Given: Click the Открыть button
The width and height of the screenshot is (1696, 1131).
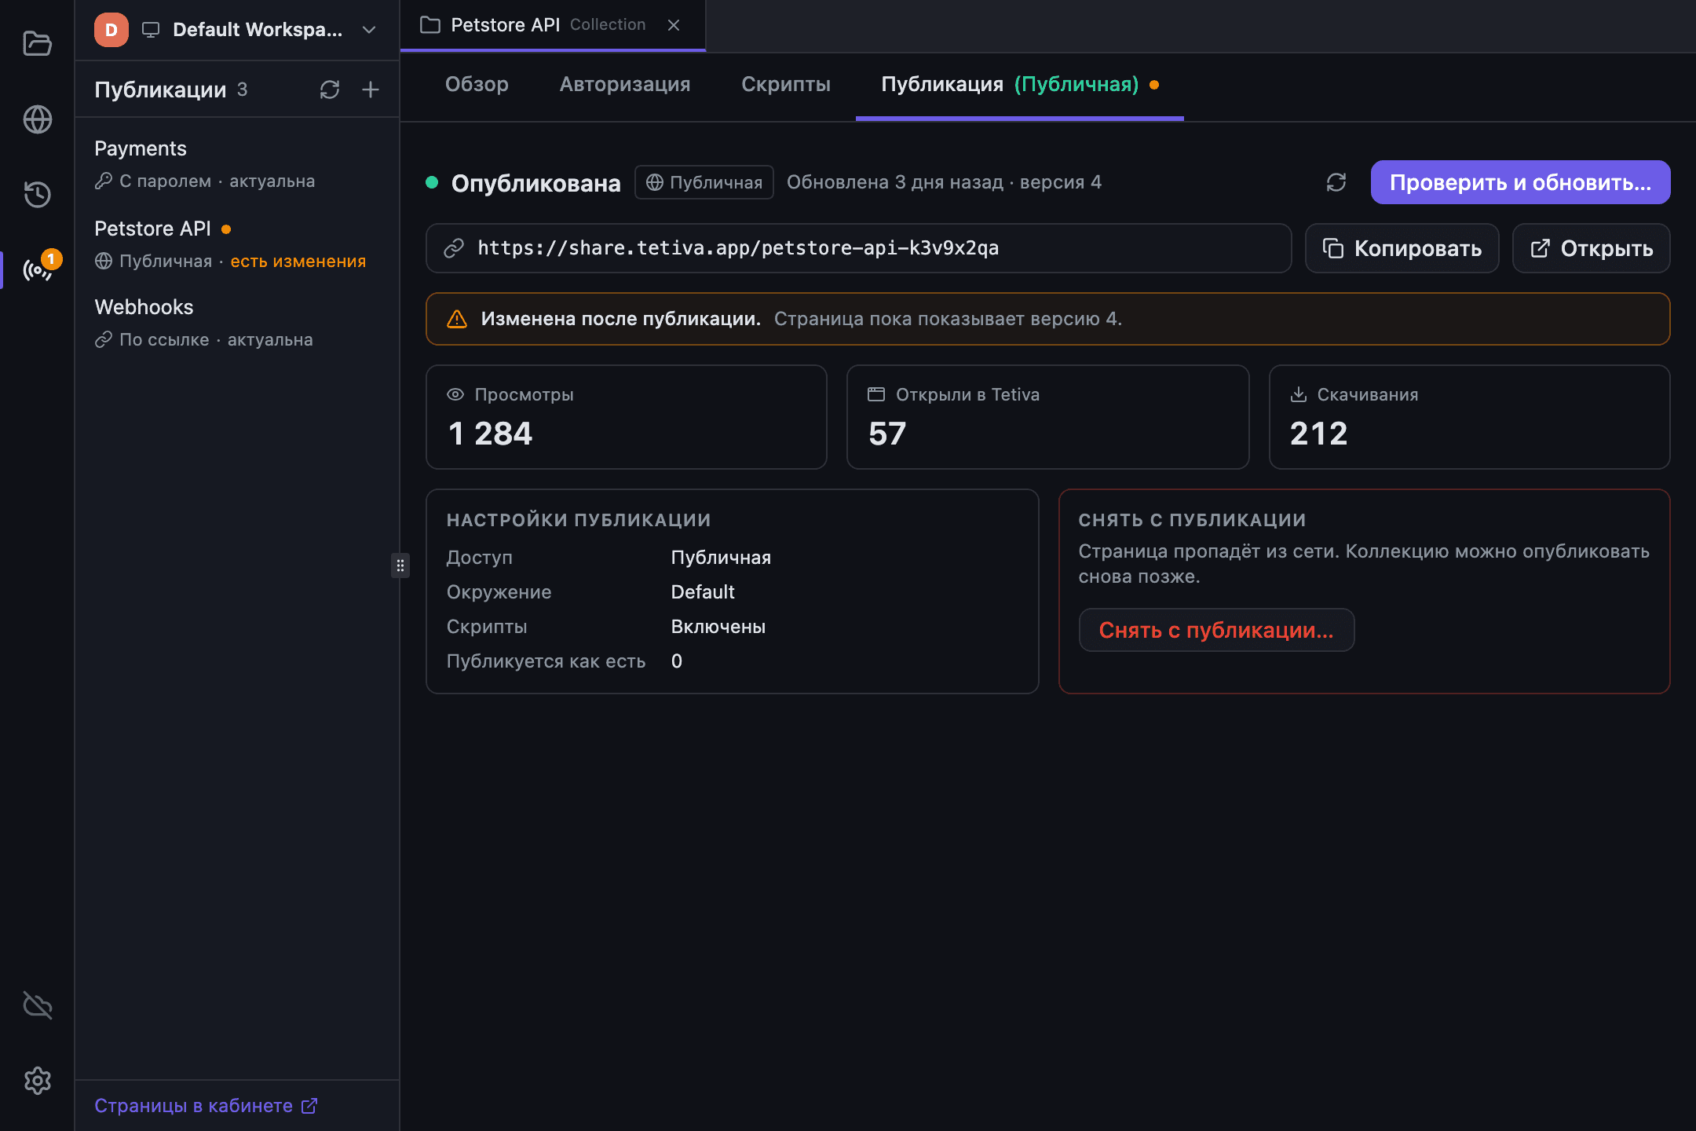Looking at the screenshot, I should [x=1591, y=248].
